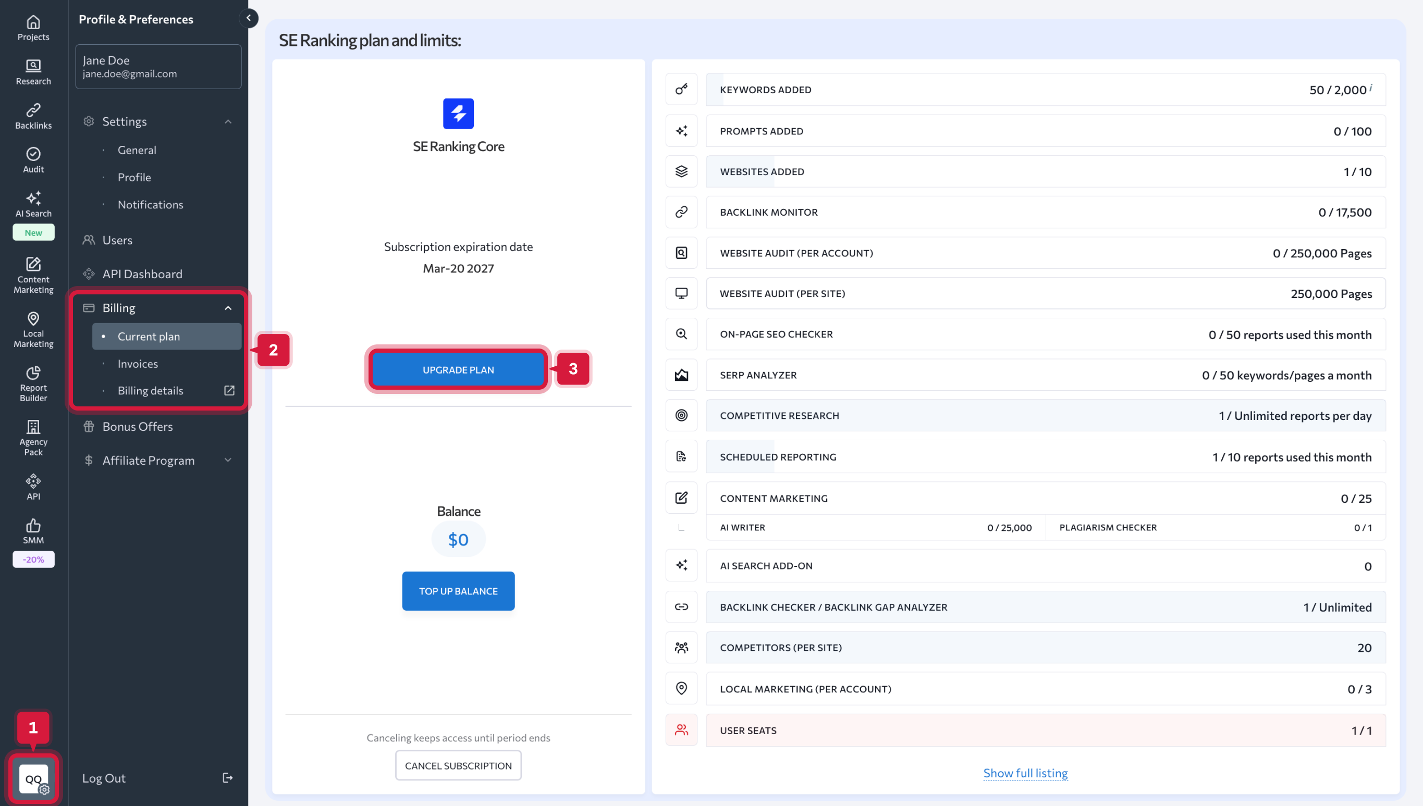Open the Audit checkmark icon
The width and height of the screenshot is (1423, 806).
(x=33, y=154)
